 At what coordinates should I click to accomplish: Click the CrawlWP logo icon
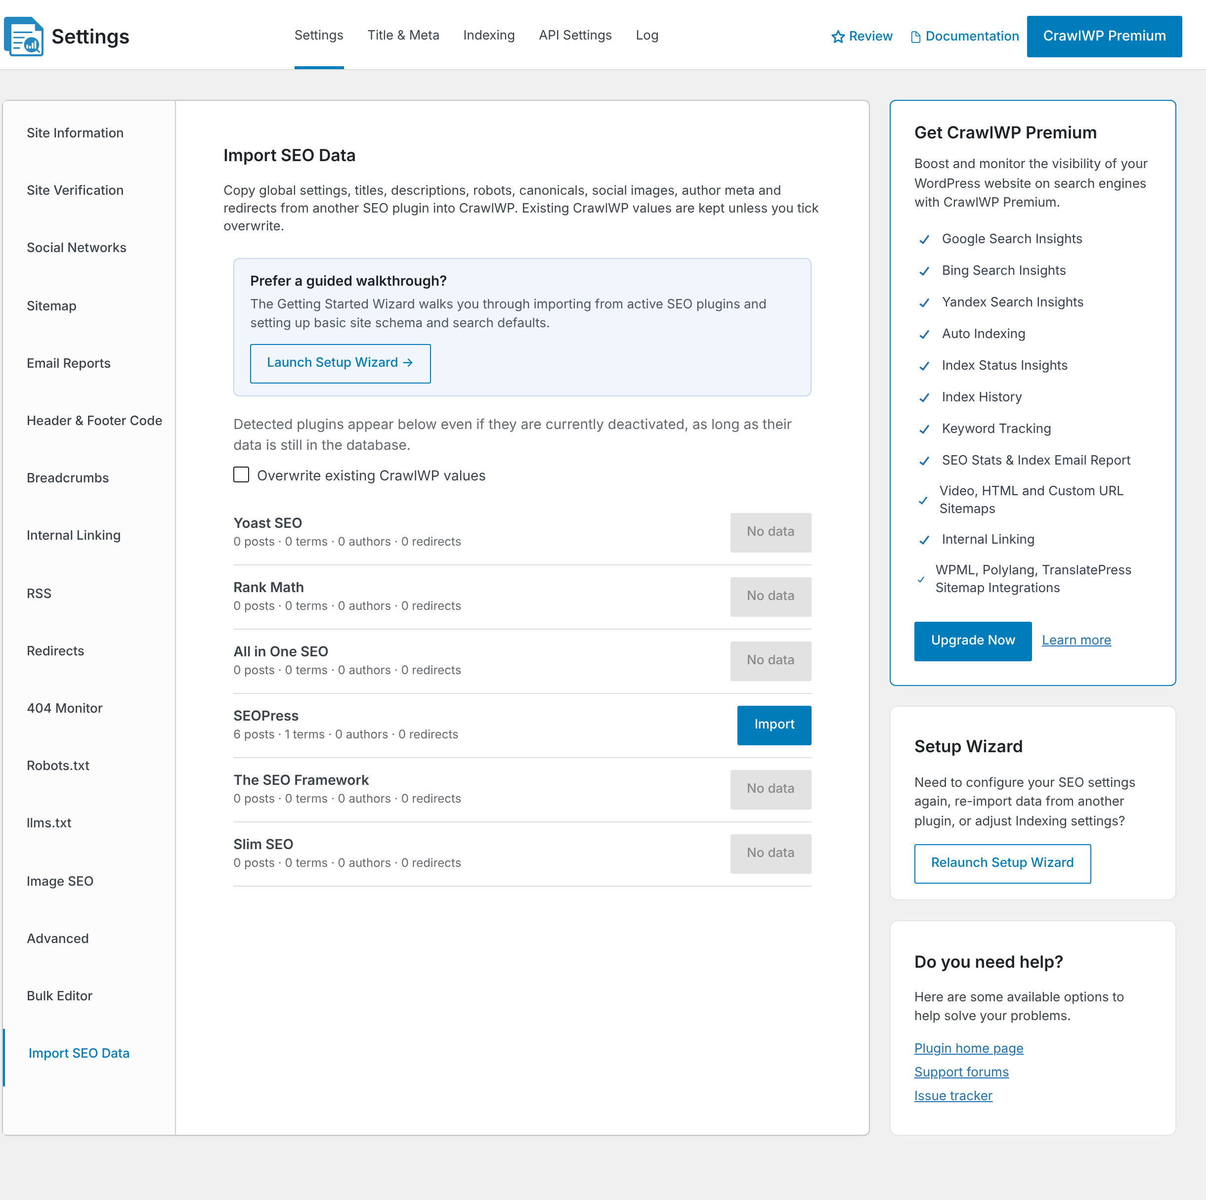tap(24, 36)
